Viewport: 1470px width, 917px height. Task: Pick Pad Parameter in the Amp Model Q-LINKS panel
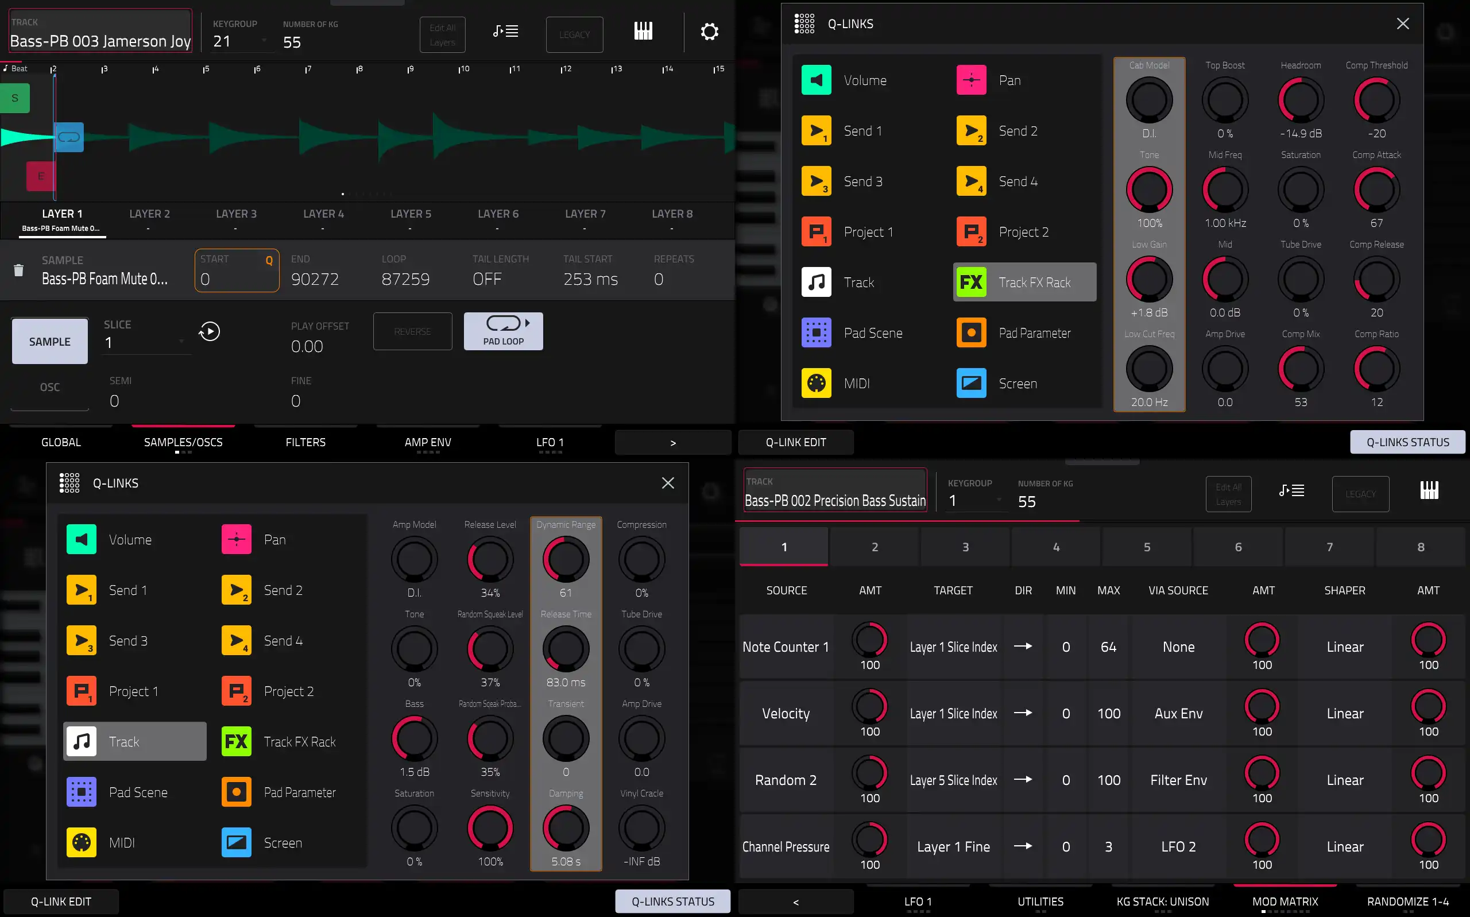coord(278,792)
